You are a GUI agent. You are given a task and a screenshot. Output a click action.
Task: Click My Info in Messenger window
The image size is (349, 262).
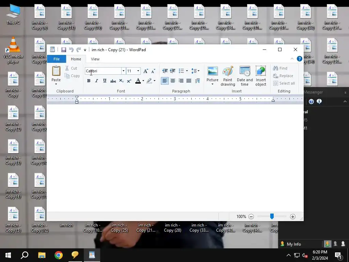(x=294, y=244)
